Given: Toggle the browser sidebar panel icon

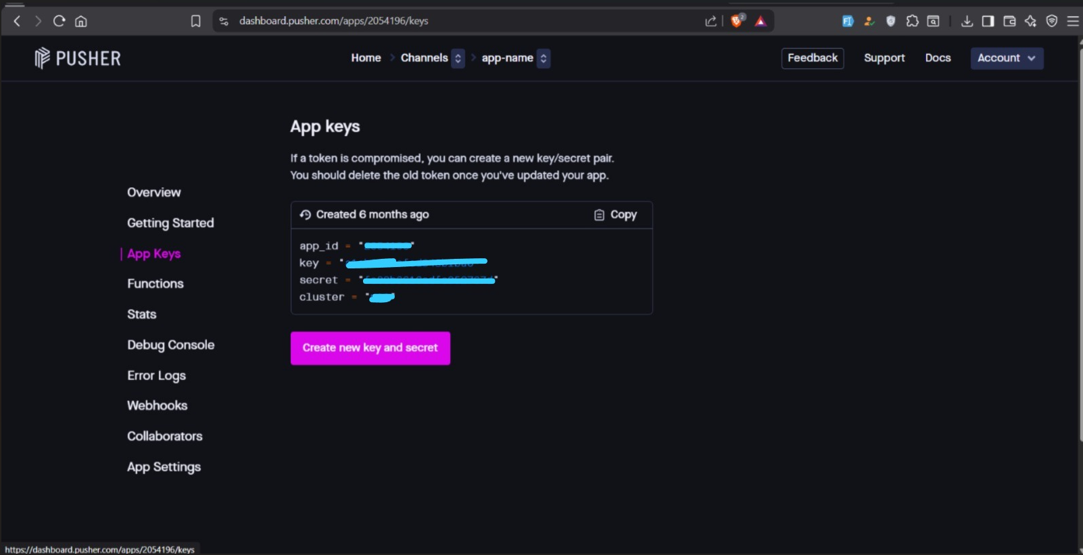Looking at the screenshot, I should click(x=988, y=21).
